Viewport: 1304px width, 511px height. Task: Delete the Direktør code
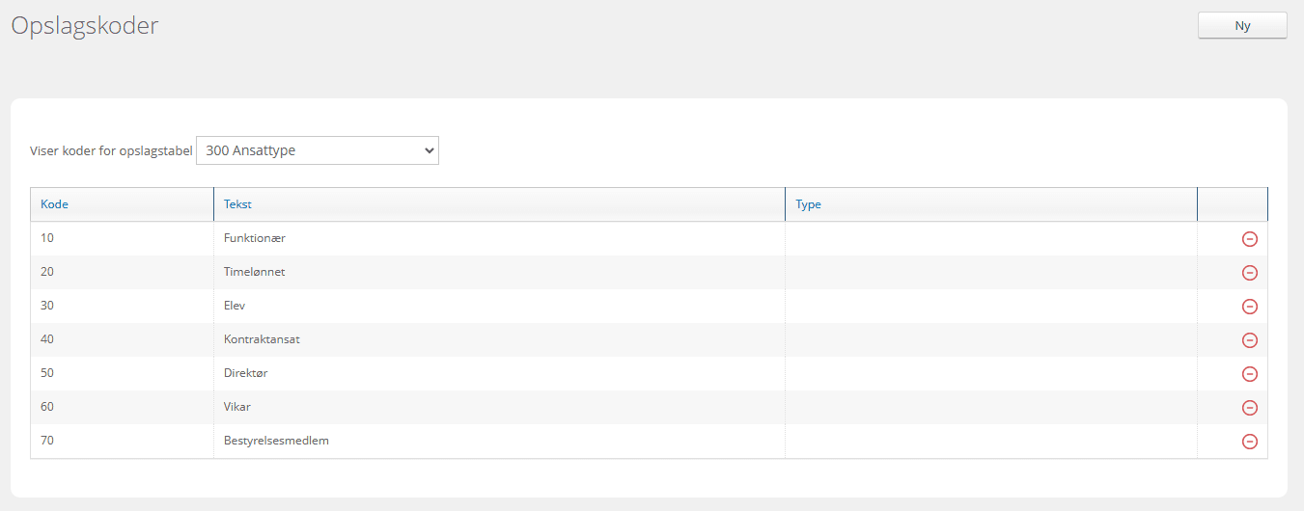(x=1249, y=374)
